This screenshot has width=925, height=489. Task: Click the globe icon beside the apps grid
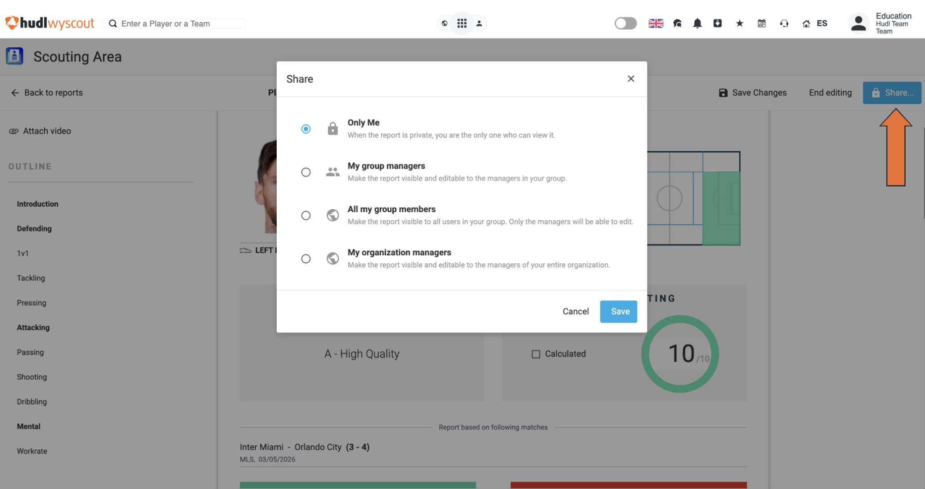tap(445, 23)
